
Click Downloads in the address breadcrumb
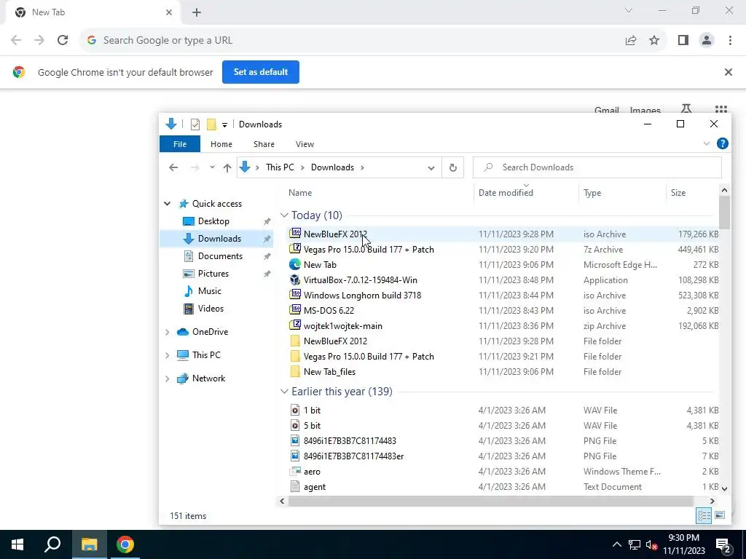click(332, 167)
